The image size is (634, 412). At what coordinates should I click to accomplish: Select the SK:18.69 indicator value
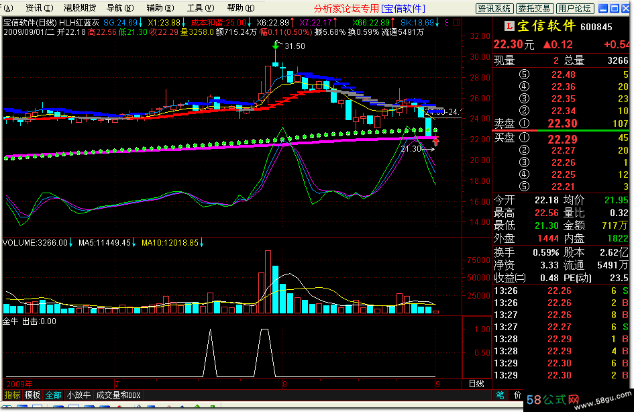coord(417,23)
